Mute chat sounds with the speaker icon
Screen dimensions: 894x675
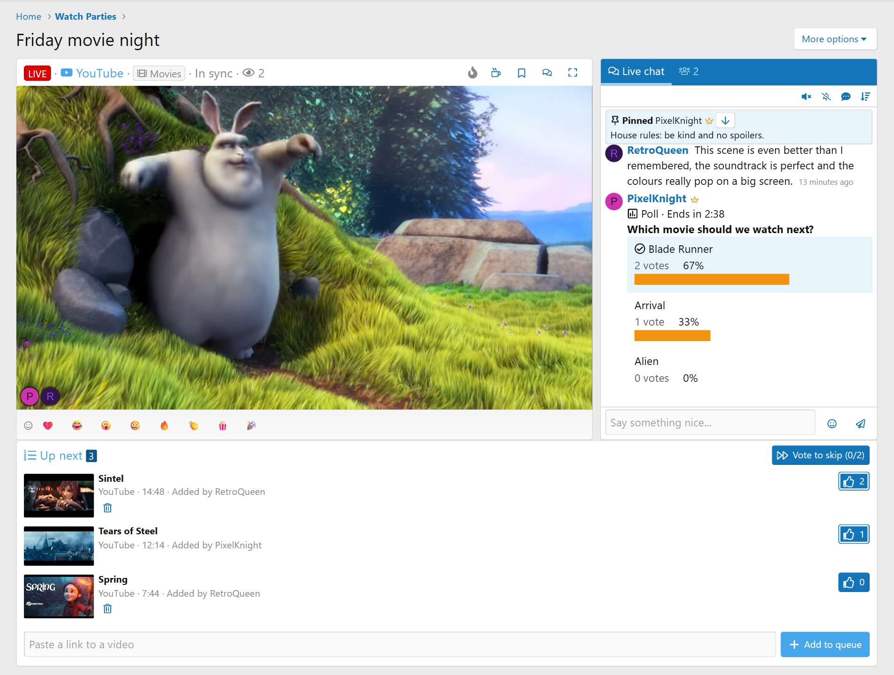[x=806, y=97]
